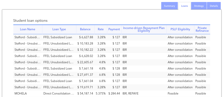This screenshot has height=97, width=223.
Task: Click loan type in $ 22,605.67 row
Action: [x=59, y=62]
